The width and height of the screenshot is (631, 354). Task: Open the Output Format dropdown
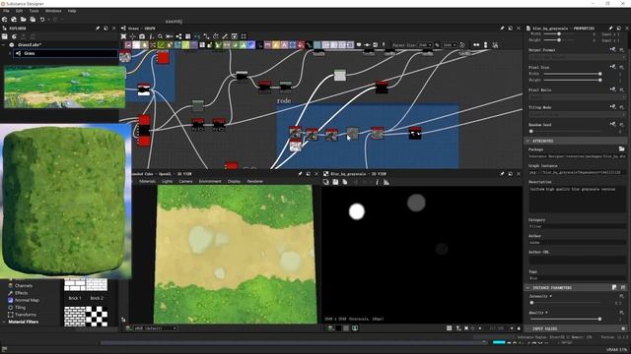[577, 57]
